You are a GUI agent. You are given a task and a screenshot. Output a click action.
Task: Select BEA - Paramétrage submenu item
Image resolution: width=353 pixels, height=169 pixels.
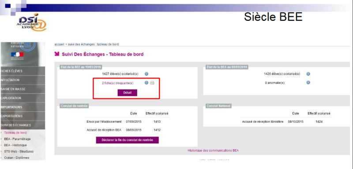17,139
